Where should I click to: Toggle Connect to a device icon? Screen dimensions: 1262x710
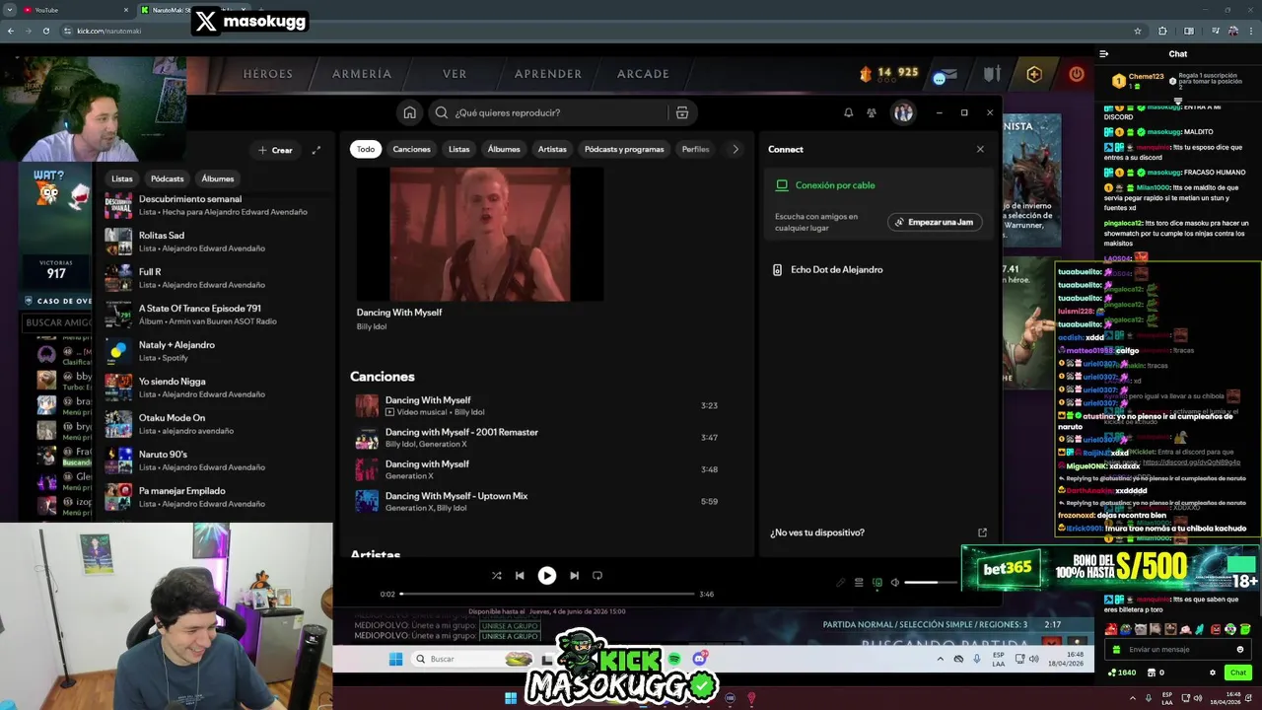[x=877, y=582]
